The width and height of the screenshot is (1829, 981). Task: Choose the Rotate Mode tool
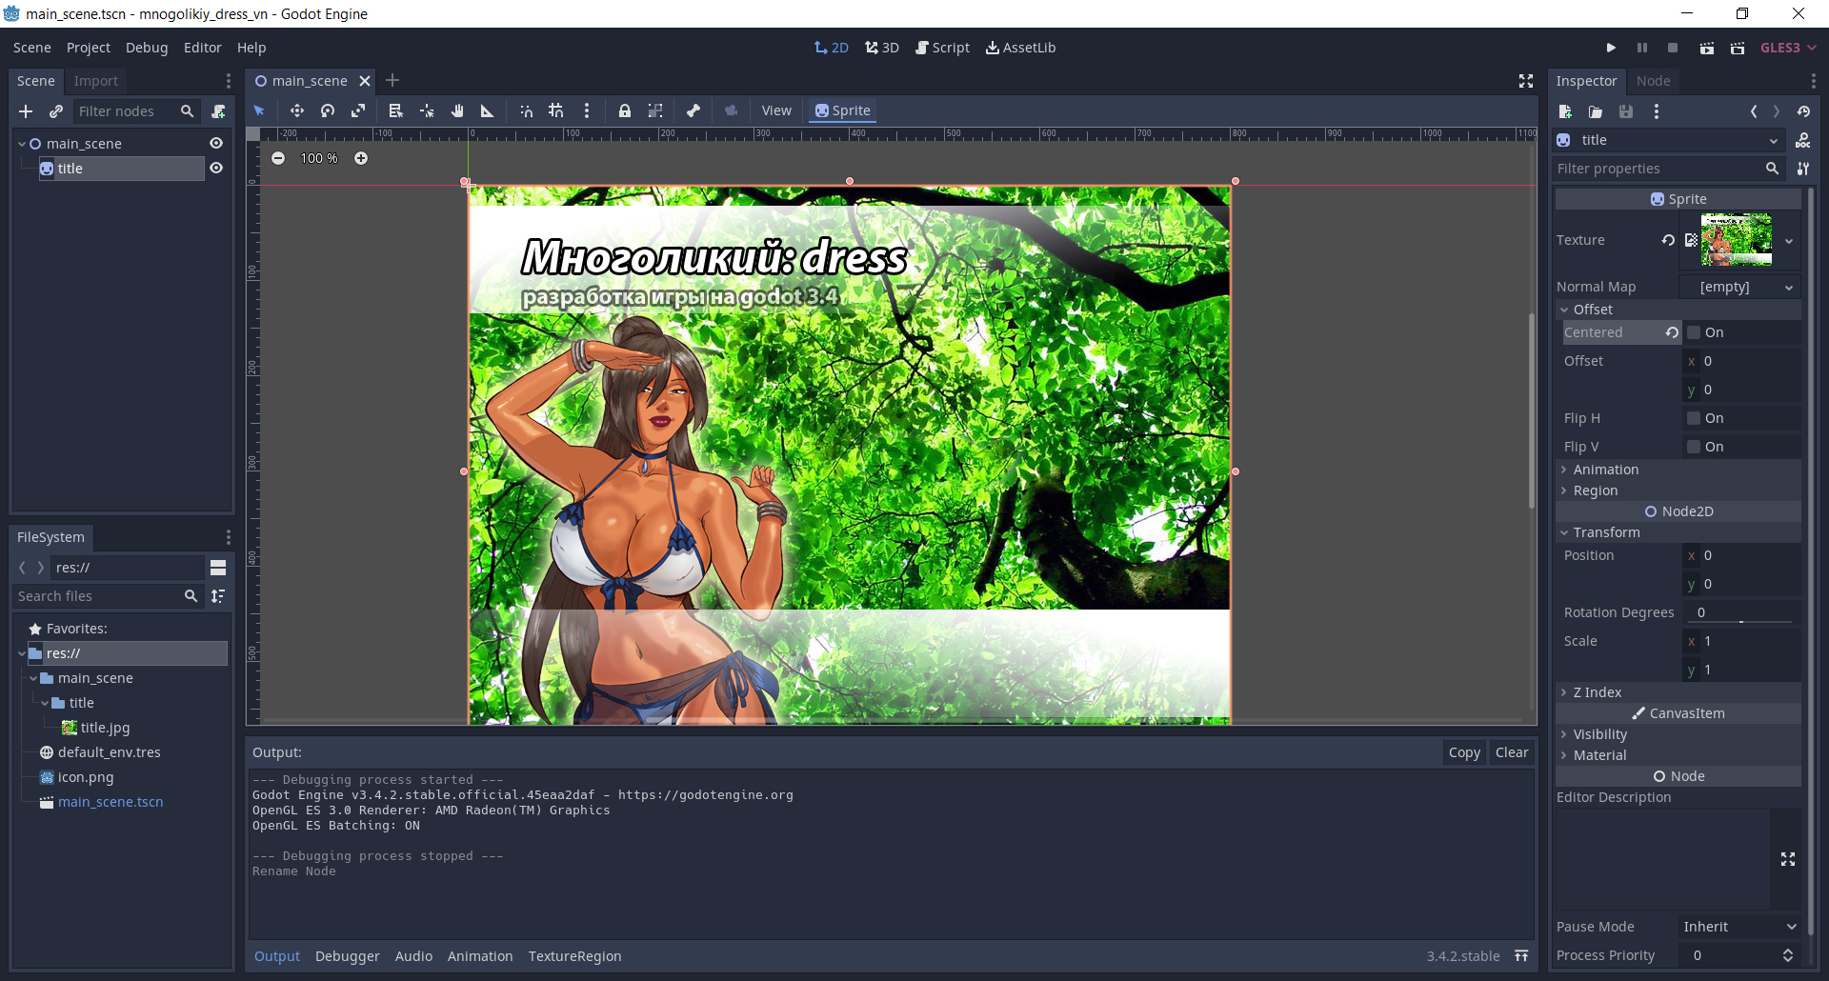[x=328, y=110]
